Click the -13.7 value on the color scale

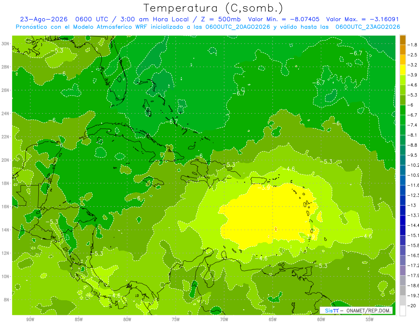click(414, 215)
